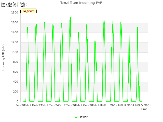Viewport: 163px width, 122px height.
Task: Click the Mar 2 date tick label
Action: 114,105
